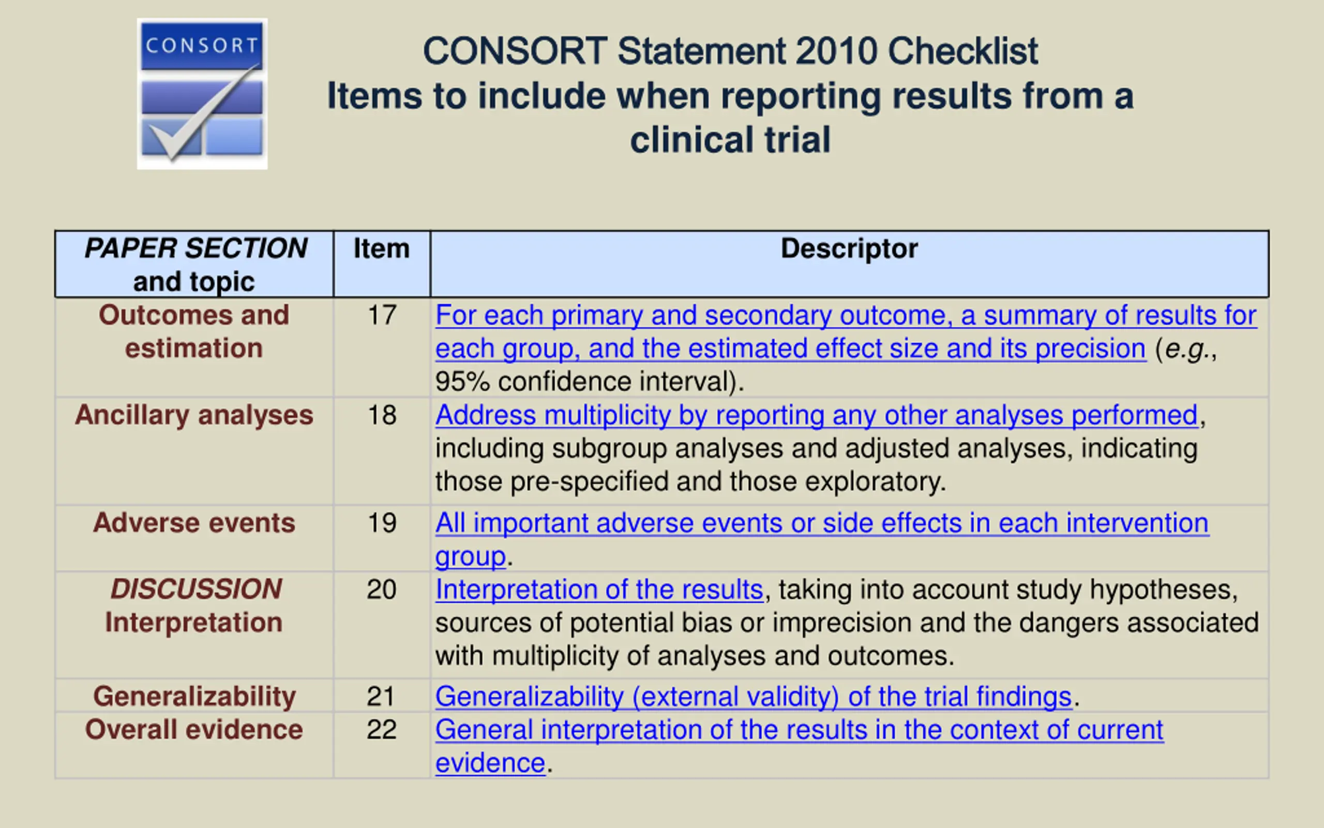Screen dimensions: 1324x828
Task: Click the 'PAPER SECTION and topic' header
Action: click(194, 264)
